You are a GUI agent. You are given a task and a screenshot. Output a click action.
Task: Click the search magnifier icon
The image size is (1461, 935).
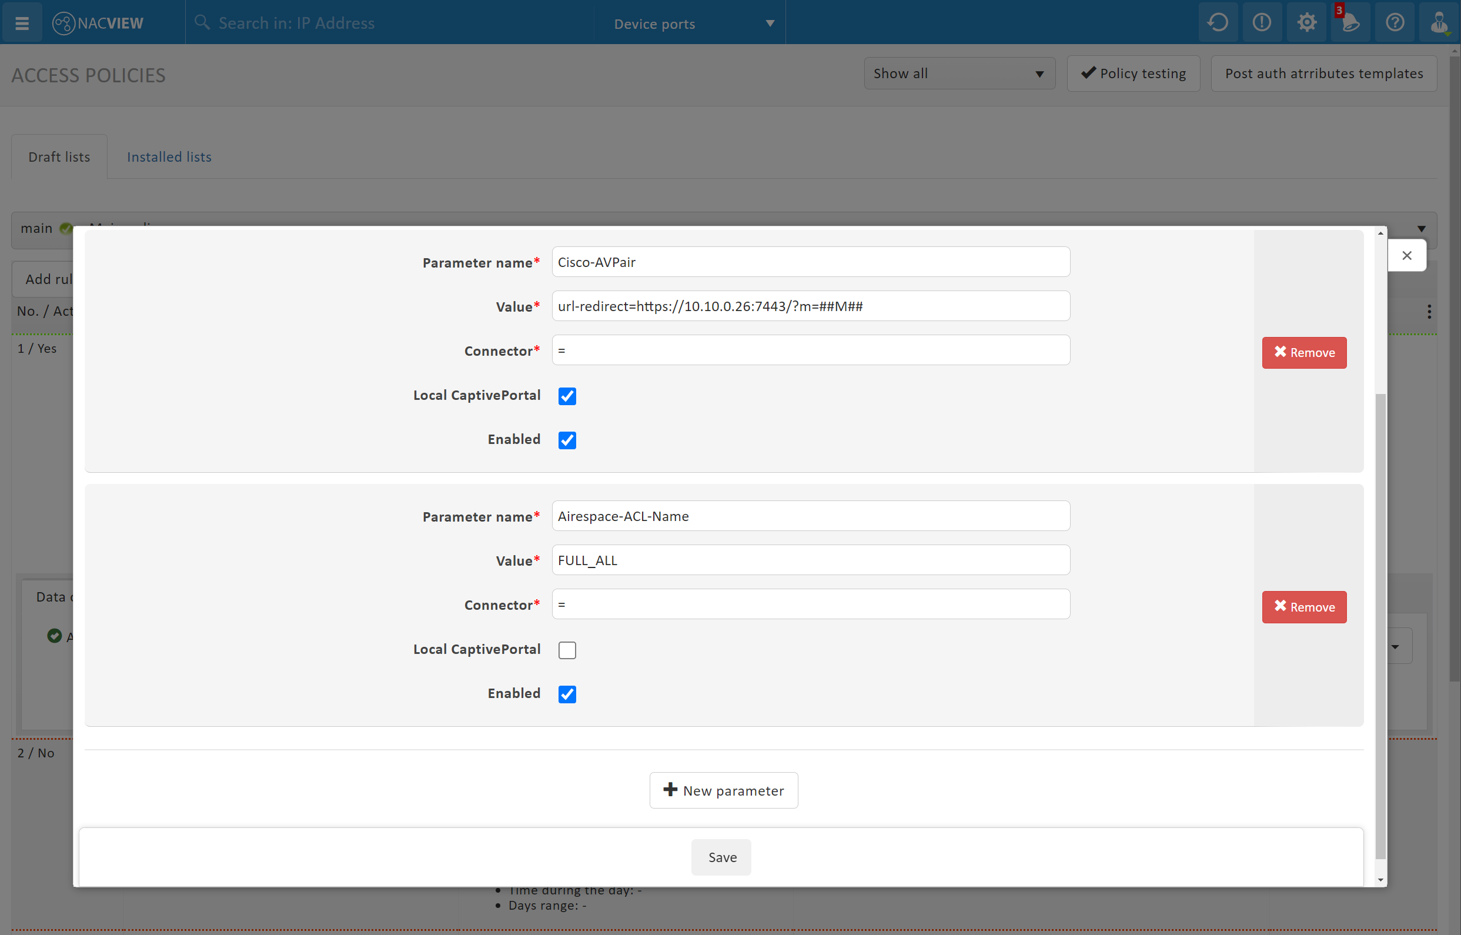click(x=202, y=22)
